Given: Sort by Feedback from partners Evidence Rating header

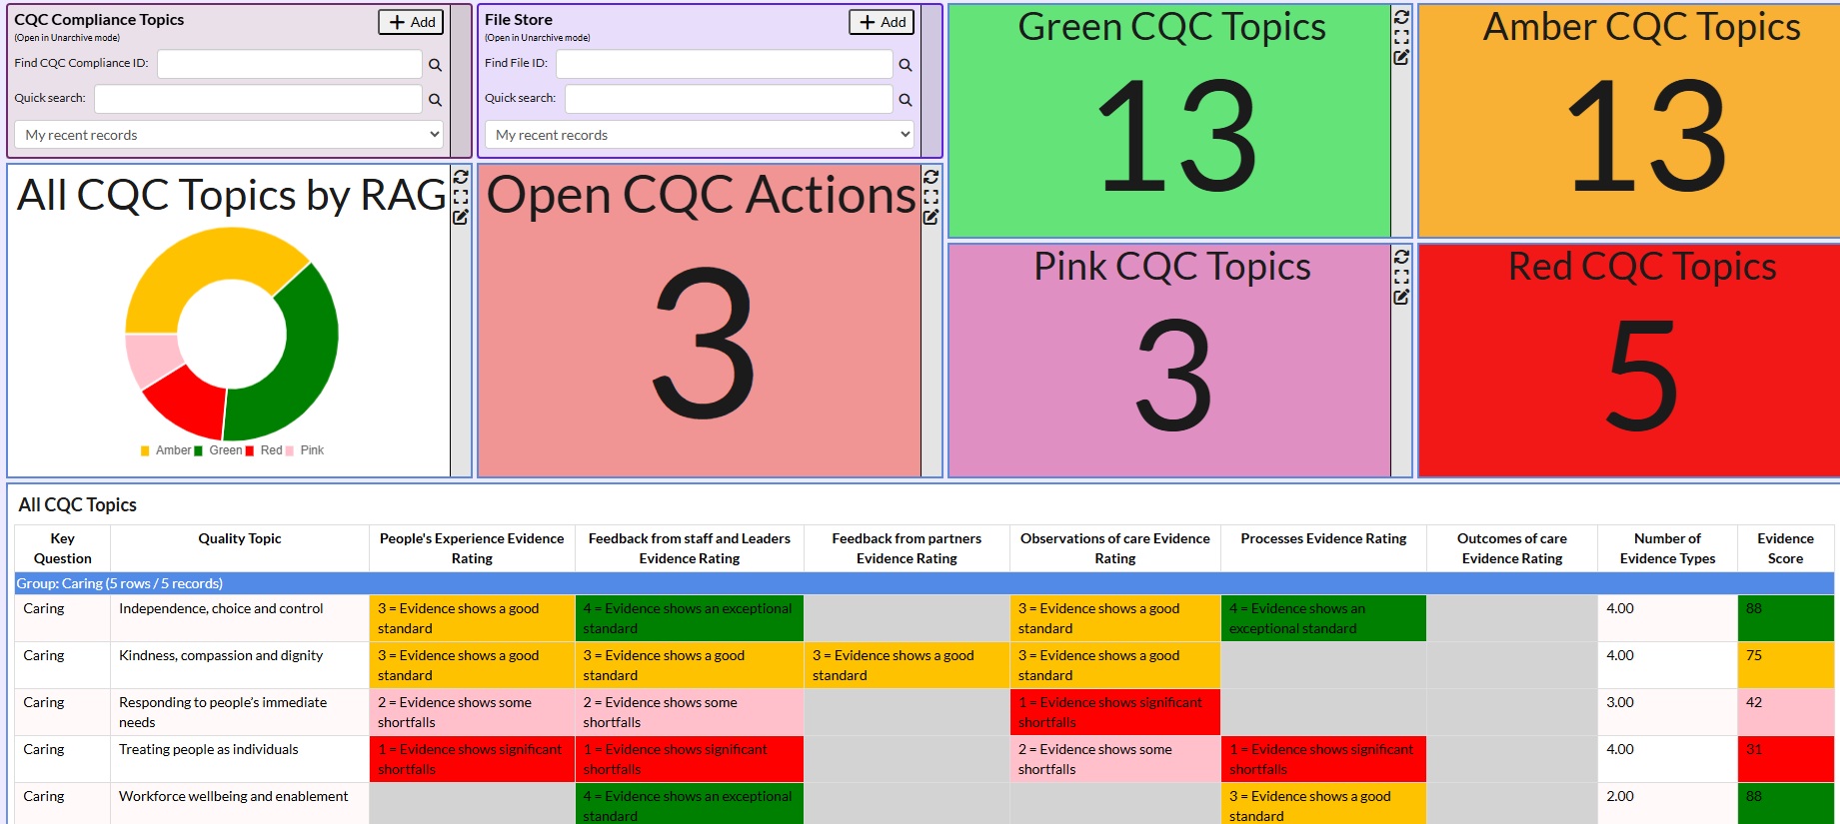Looking at the screenshot, I should point(907,548).
